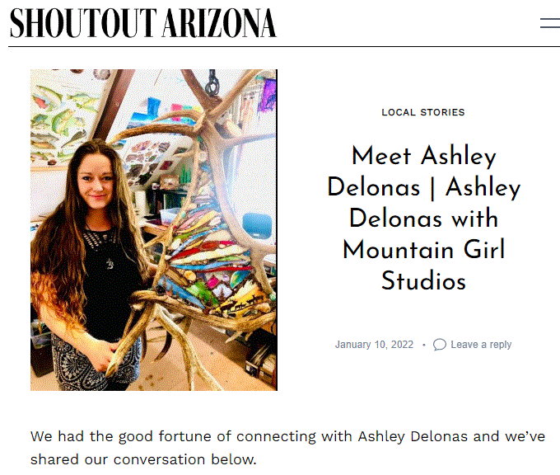Click Ashley Delonas name in intro paragraph
Viewport: 560px width, 475px height.
tap(413, 437)
